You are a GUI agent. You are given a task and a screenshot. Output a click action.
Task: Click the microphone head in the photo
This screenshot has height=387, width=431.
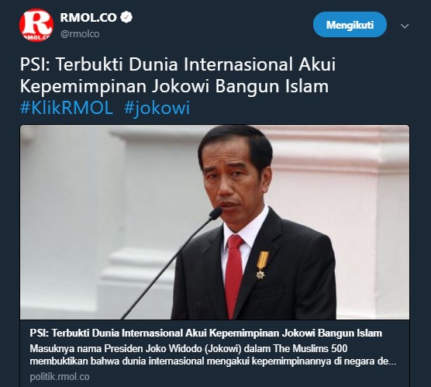(215, 213)
